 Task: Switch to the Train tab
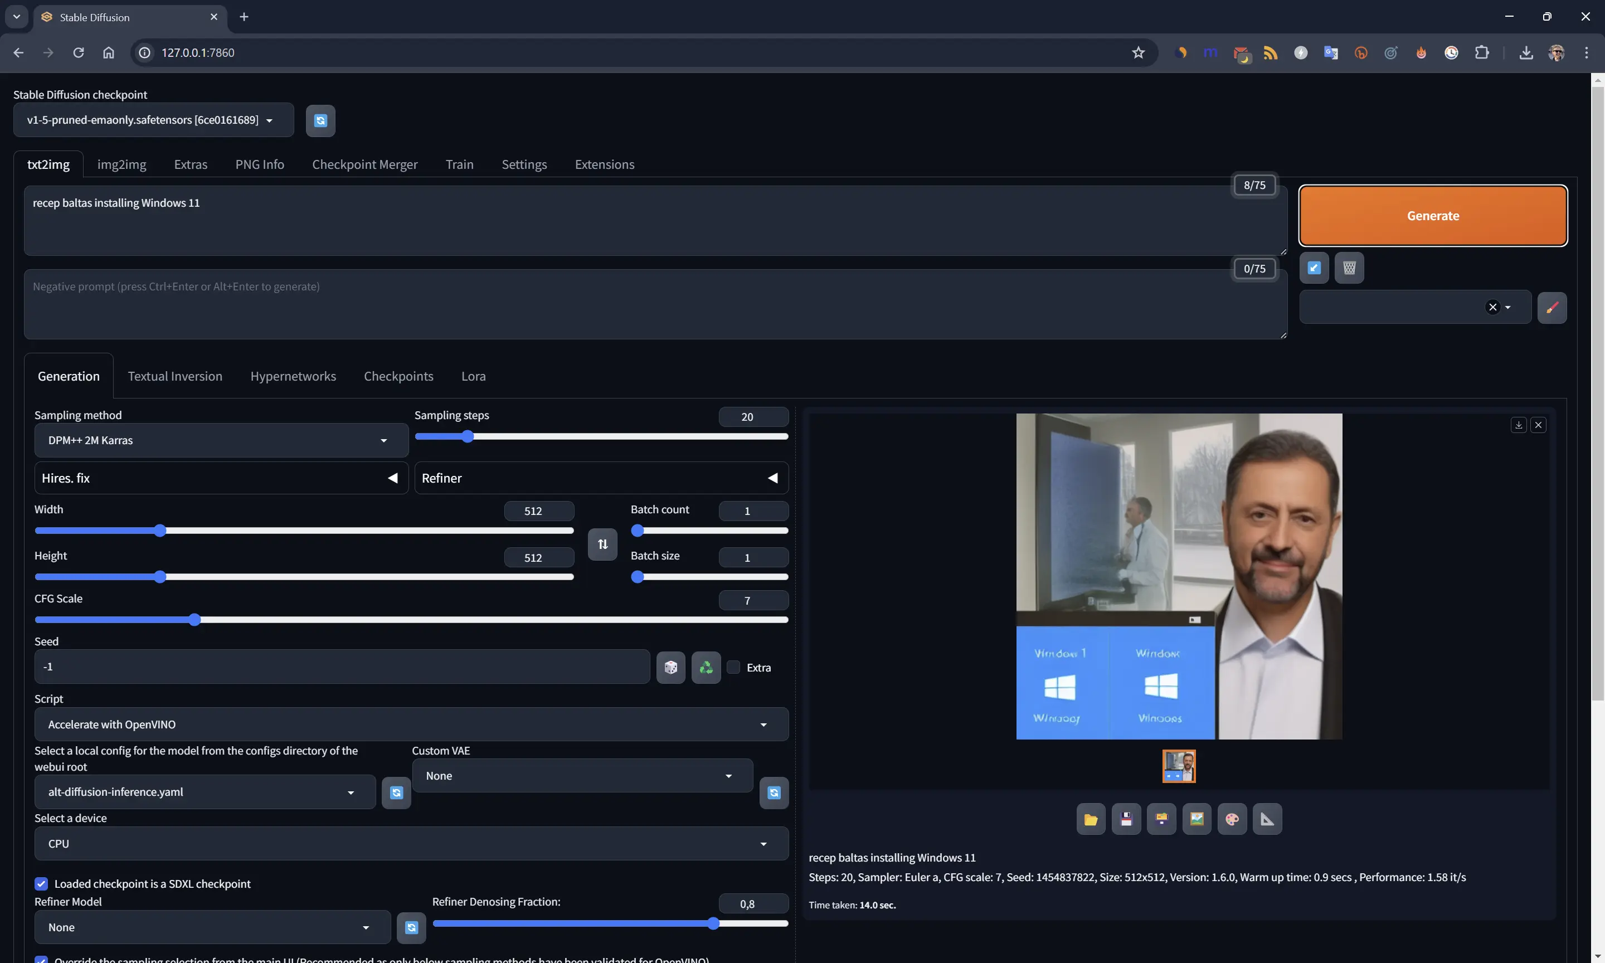(x=459, y=165)
